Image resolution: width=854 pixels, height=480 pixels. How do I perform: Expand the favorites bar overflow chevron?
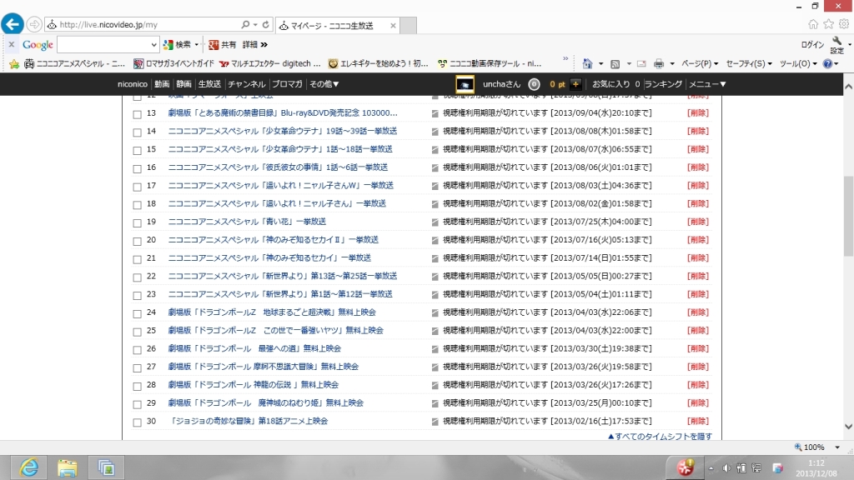click(565, 58)
